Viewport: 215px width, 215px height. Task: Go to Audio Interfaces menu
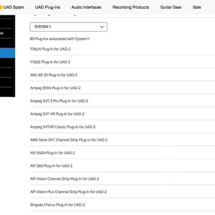point(86,8)
